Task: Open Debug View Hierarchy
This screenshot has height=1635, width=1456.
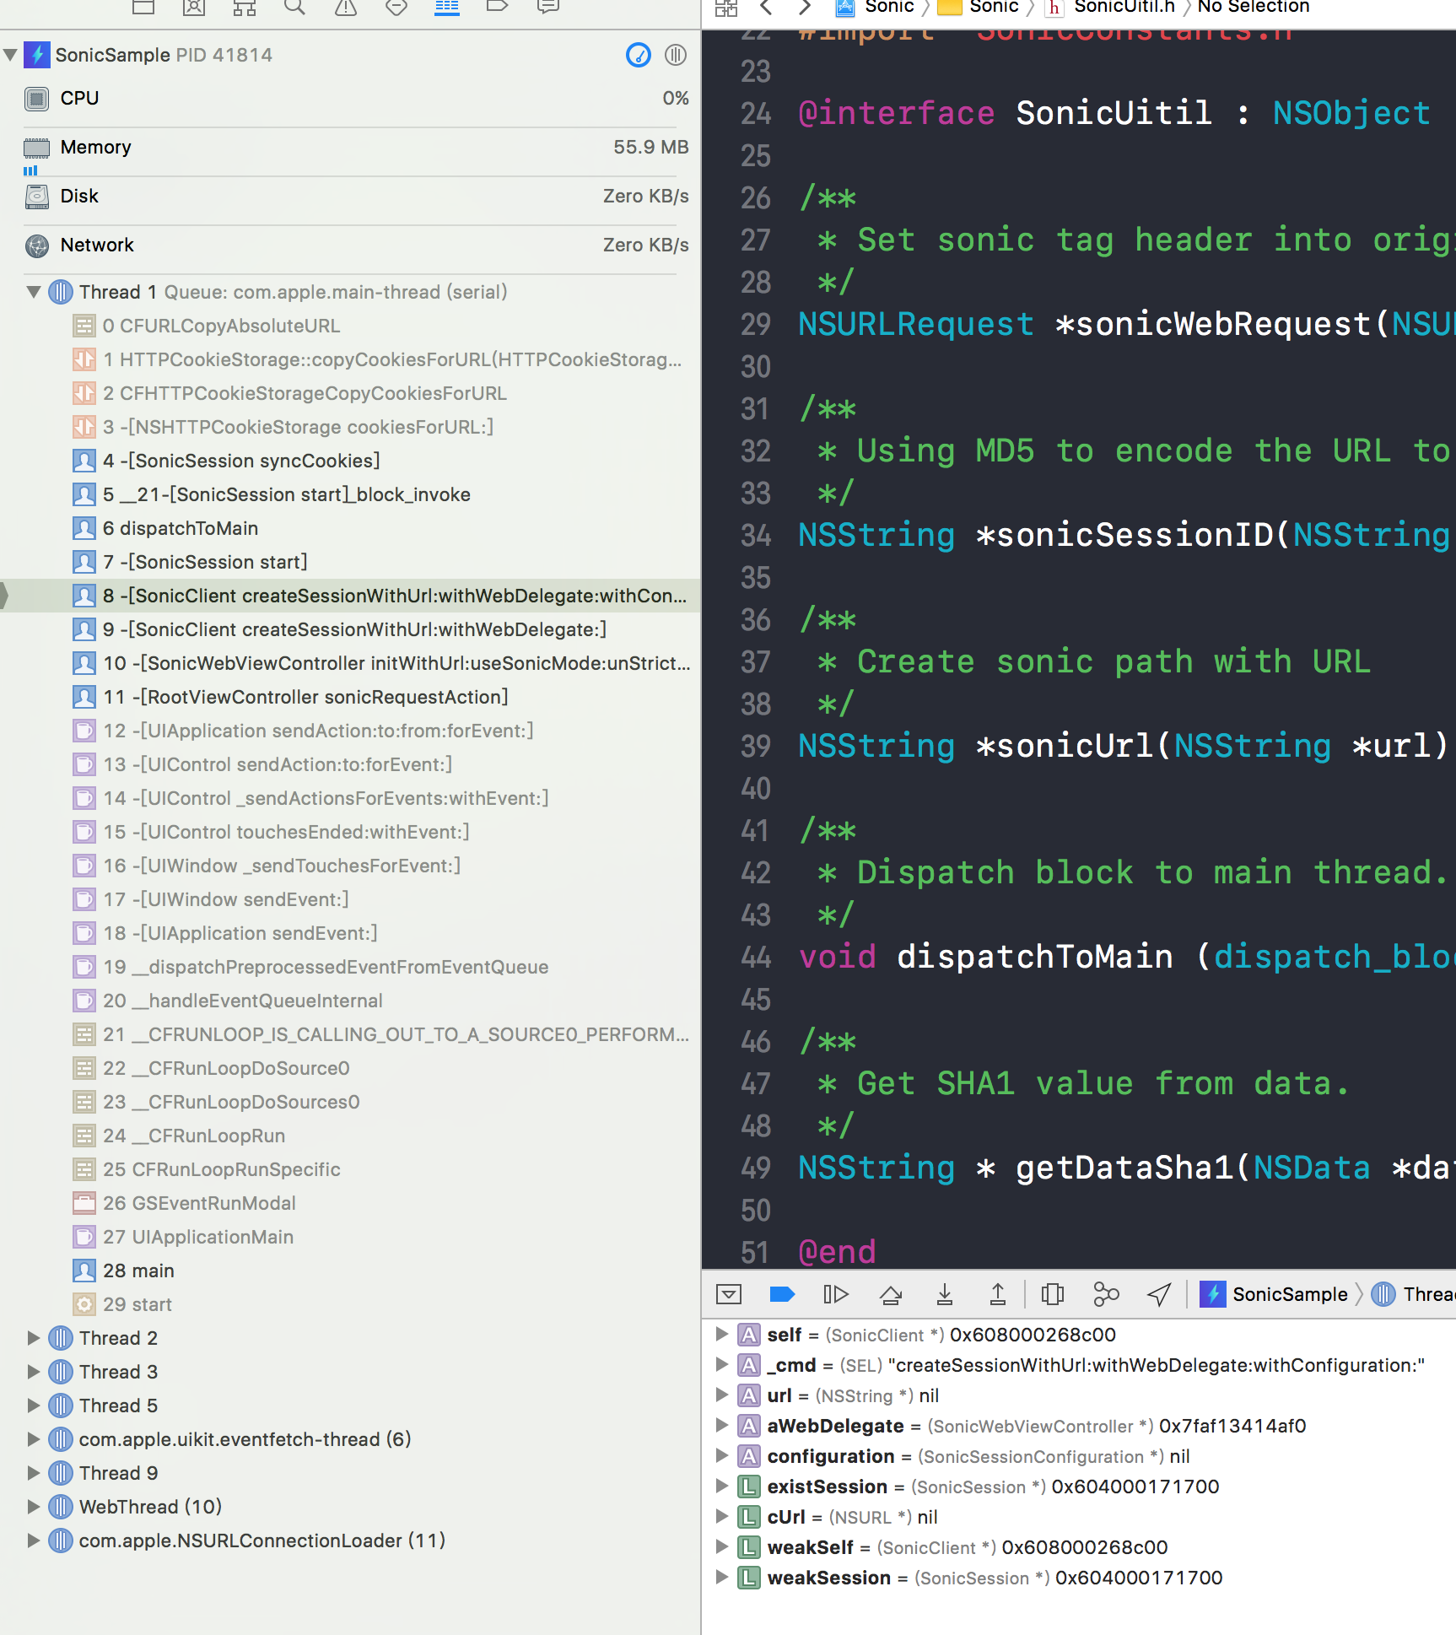Action: pyautogui.click(x=1052, y=1293)
